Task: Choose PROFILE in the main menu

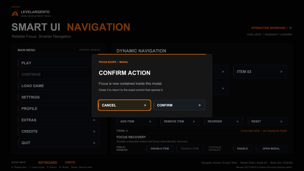Action: tap(55, 109)
